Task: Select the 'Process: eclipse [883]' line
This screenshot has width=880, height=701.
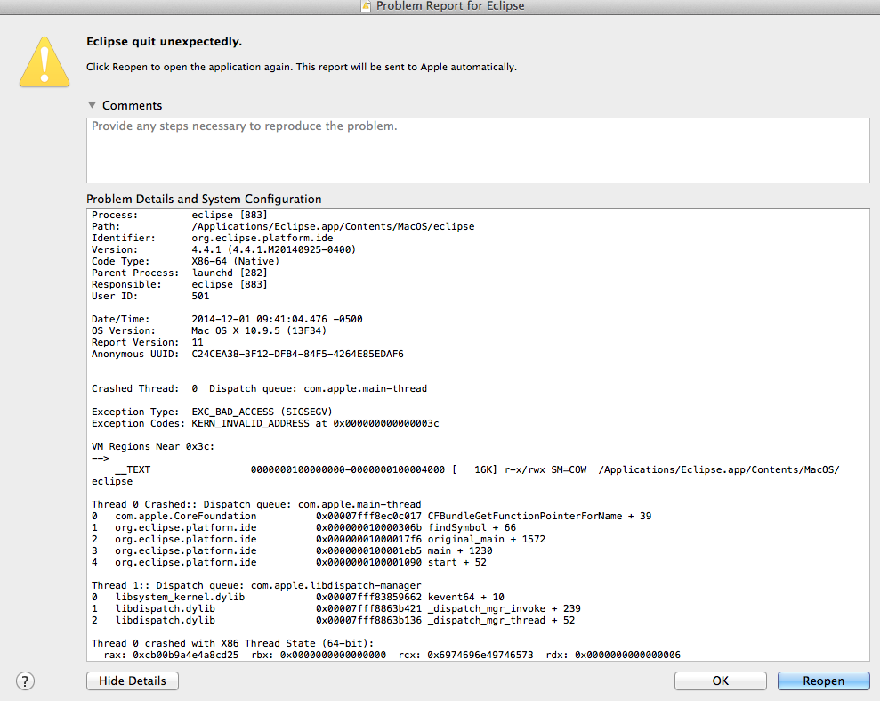Action: (x=180, y=216)
